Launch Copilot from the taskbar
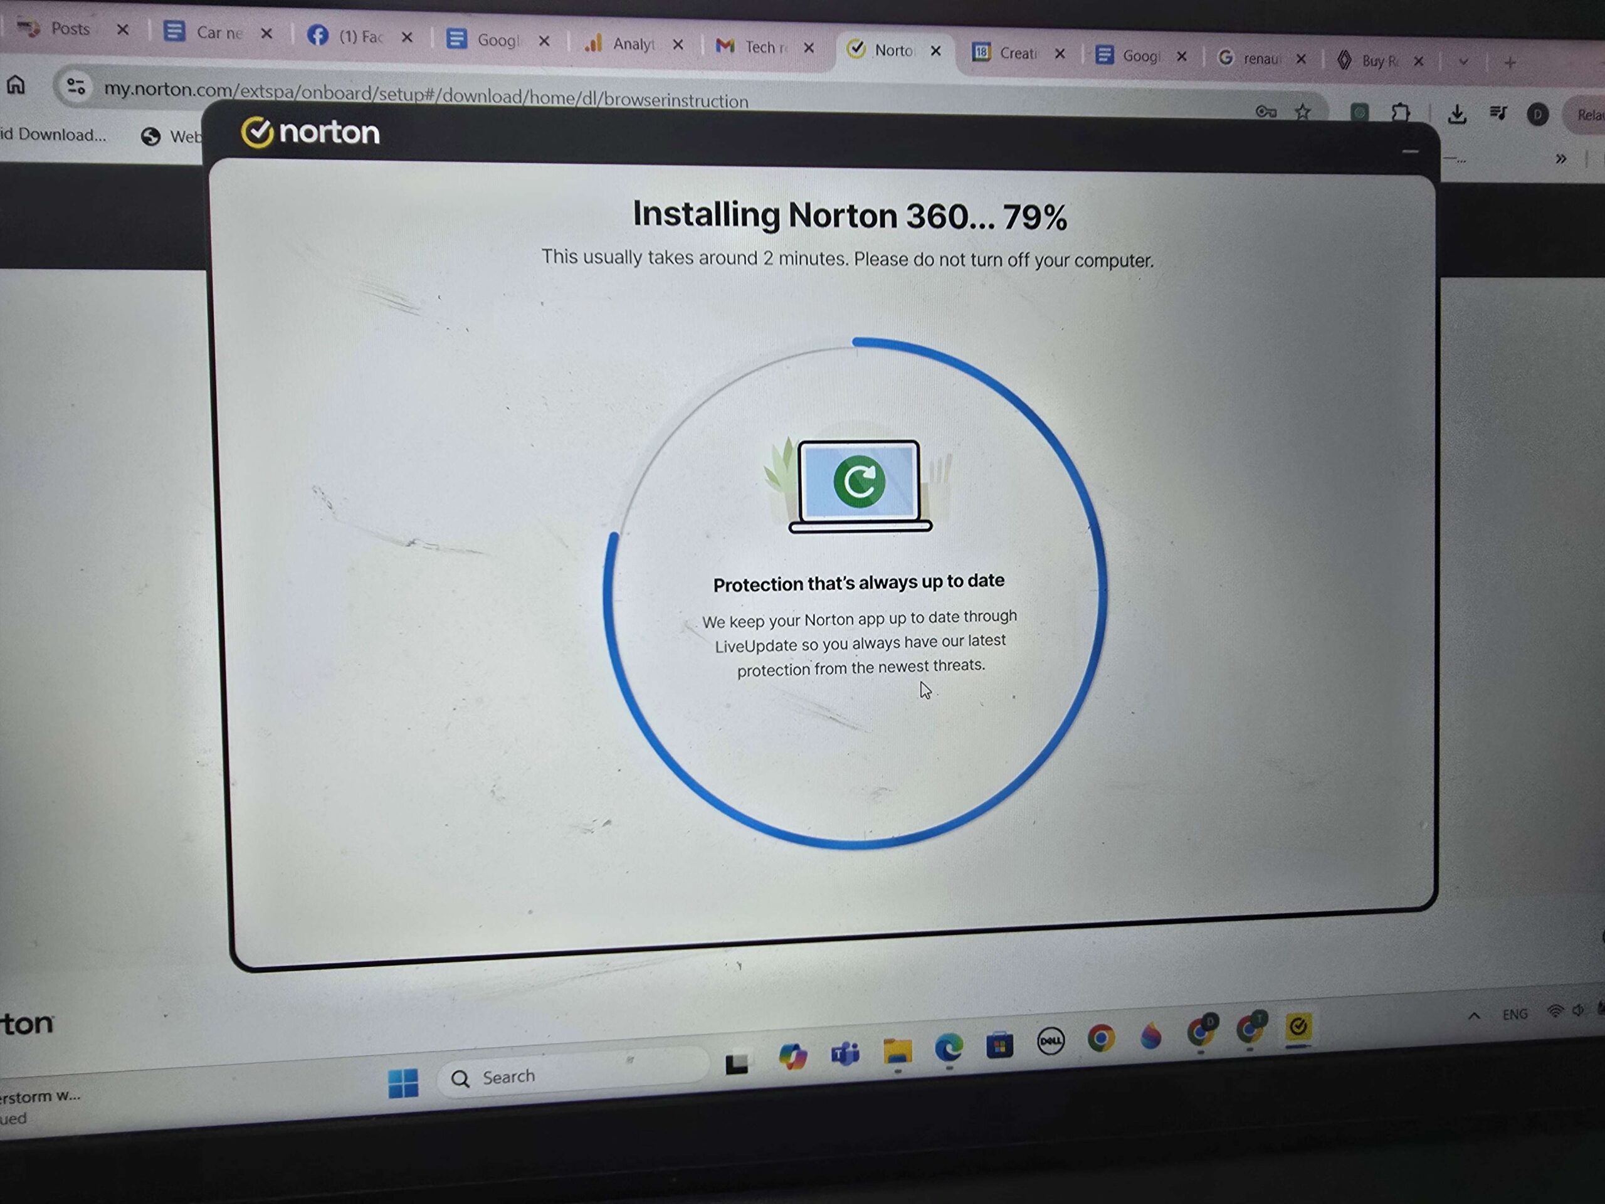This screenshot has width=1605, height=1204. click(x=792, y=1055)
